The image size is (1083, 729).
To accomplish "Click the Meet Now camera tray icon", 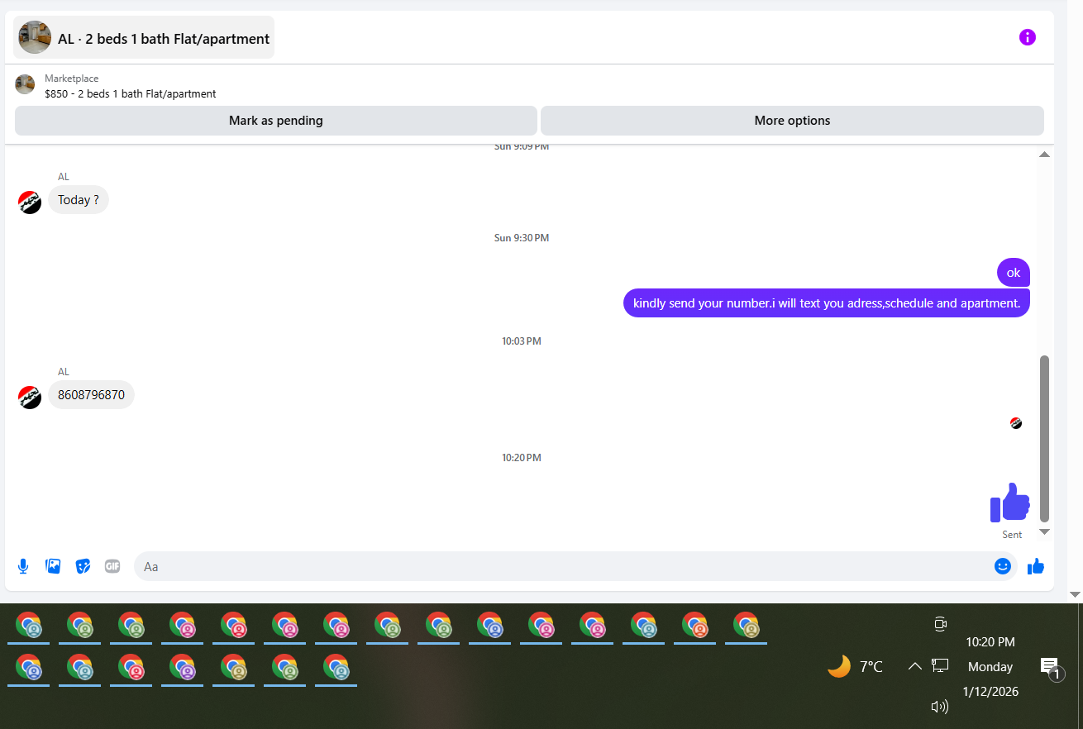I will tap(940, 624).
